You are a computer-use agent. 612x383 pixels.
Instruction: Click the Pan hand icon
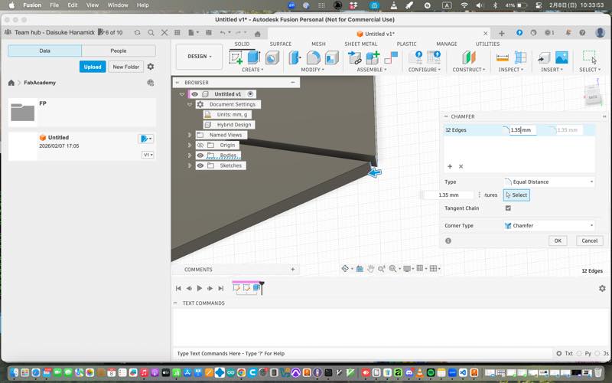[x=370, y=269]
